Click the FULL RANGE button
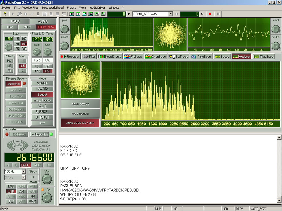 [80, 114]
